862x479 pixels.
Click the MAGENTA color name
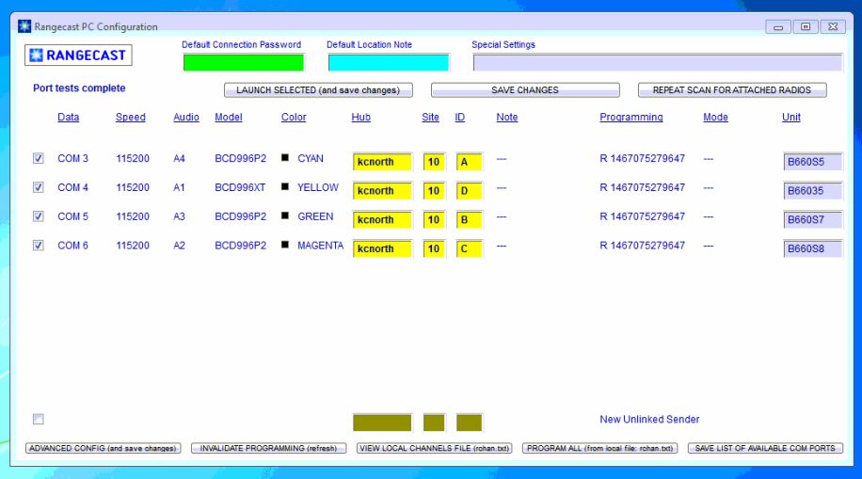[x=320, y=246]
